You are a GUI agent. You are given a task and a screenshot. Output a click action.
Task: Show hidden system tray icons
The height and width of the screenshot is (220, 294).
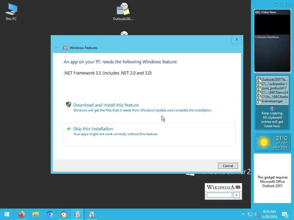243,214
